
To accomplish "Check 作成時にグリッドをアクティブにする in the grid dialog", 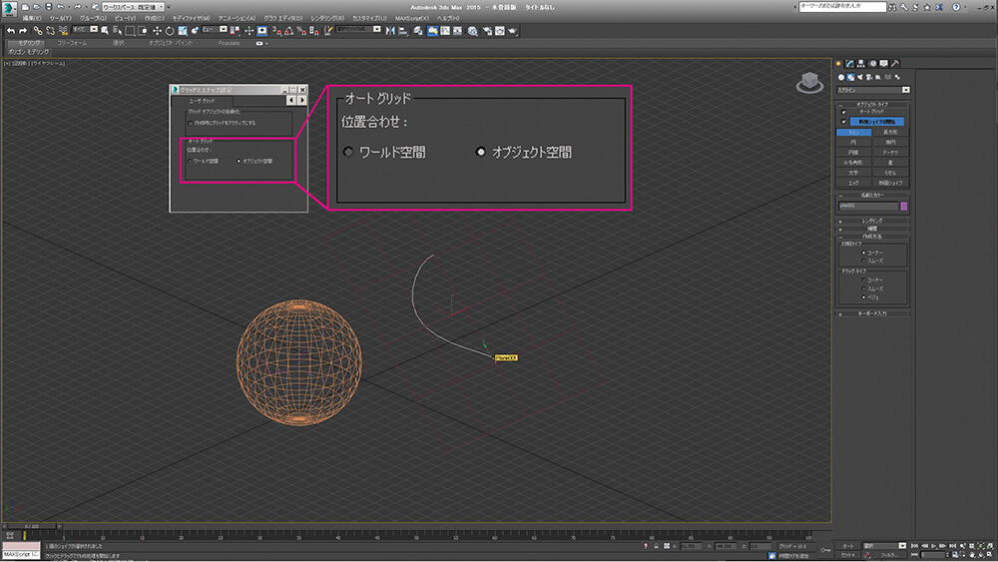I will (x=191, y=124).
